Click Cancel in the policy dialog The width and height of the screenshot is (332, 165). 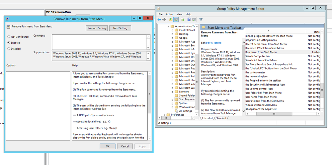coord(125,146)
